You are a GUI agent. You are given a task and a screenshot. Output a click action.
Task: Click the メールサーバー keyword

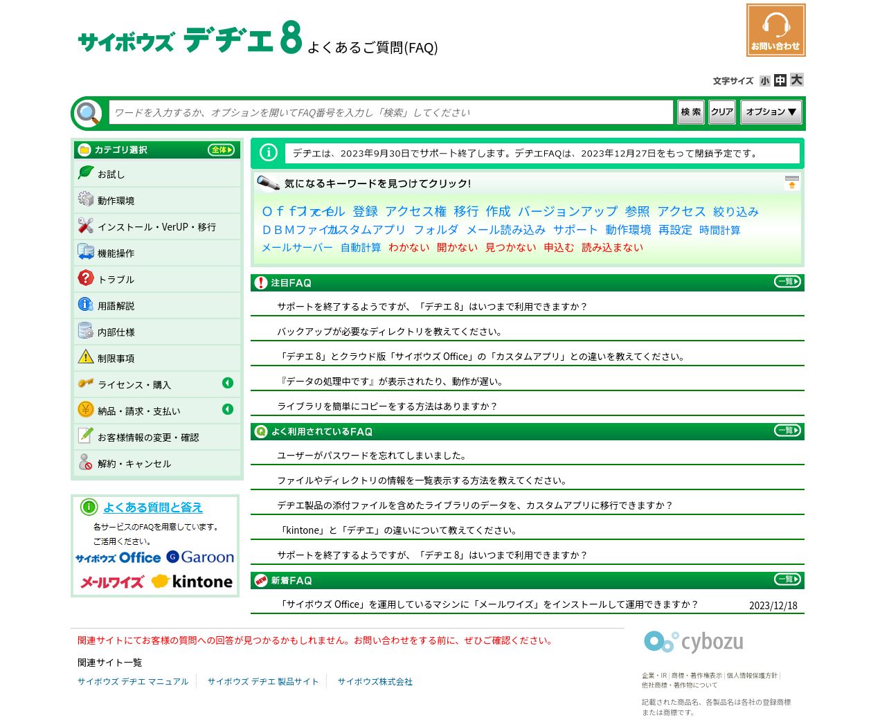coord(297,247)
